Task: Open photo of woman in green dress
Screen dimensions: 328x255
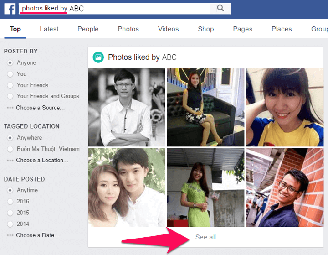Action: (x=205, y=187)
